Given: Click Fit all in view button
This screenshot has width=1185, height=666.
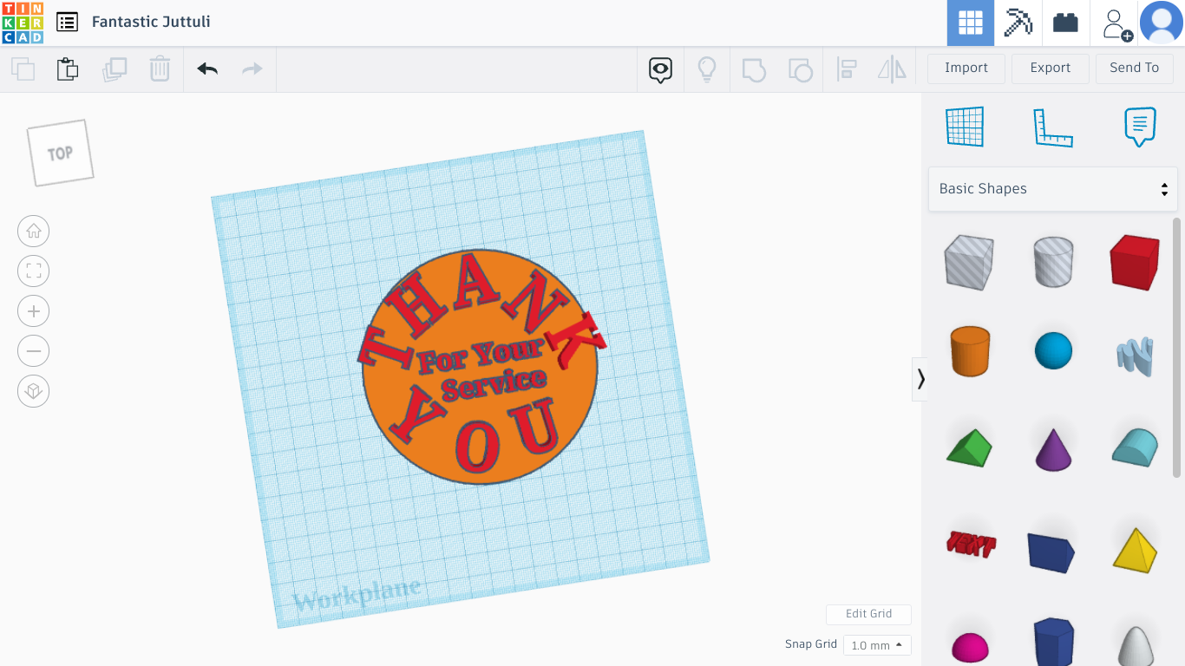Looking at the screenshot, I should pos(33,271).
